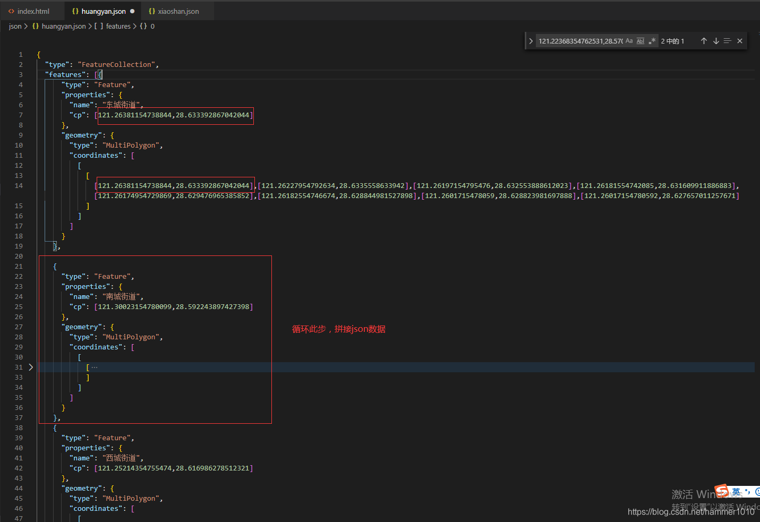Click the first coordinate pair on line 14
This screenshot has height=522, width=760.
[174, 185]
